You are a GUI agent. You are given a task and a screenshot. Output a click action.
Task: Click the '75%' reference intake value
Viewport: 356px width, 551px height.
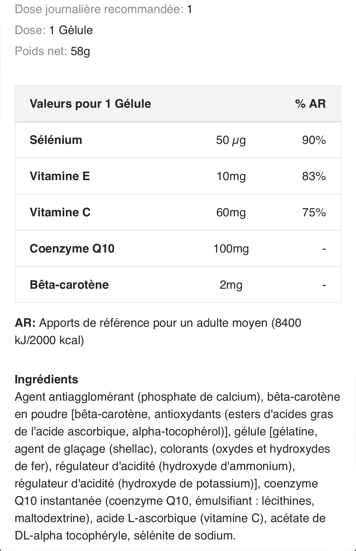[314, 212]
